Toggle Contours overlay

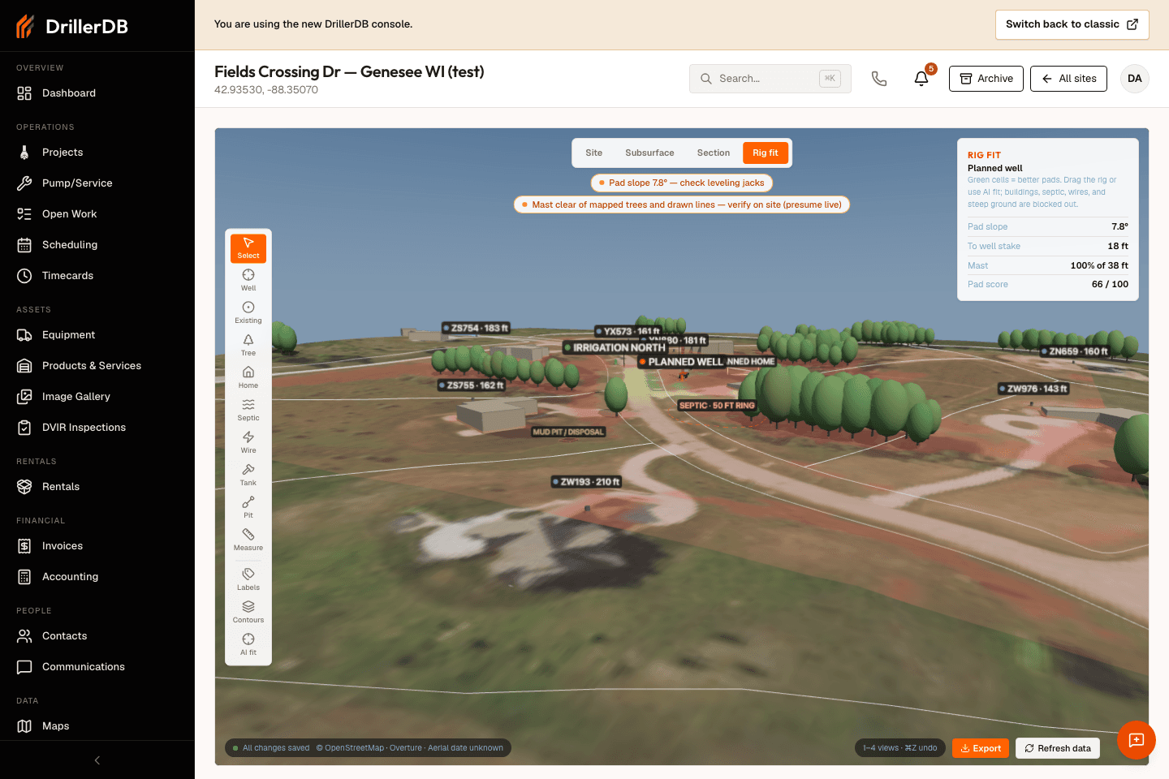pyautogui.click(x=248, y=613)
